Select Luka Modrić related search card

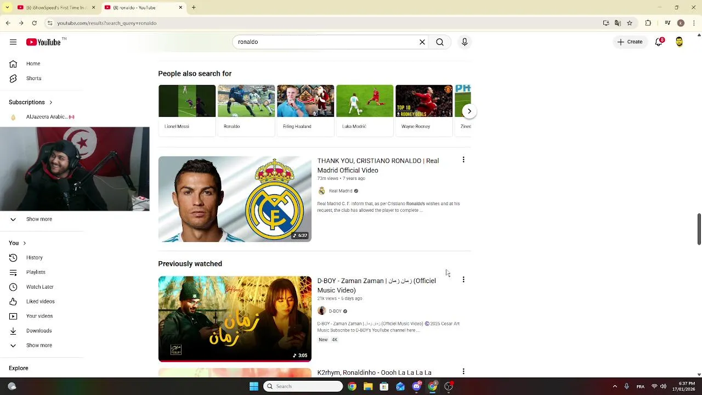(x=365, y=110)
